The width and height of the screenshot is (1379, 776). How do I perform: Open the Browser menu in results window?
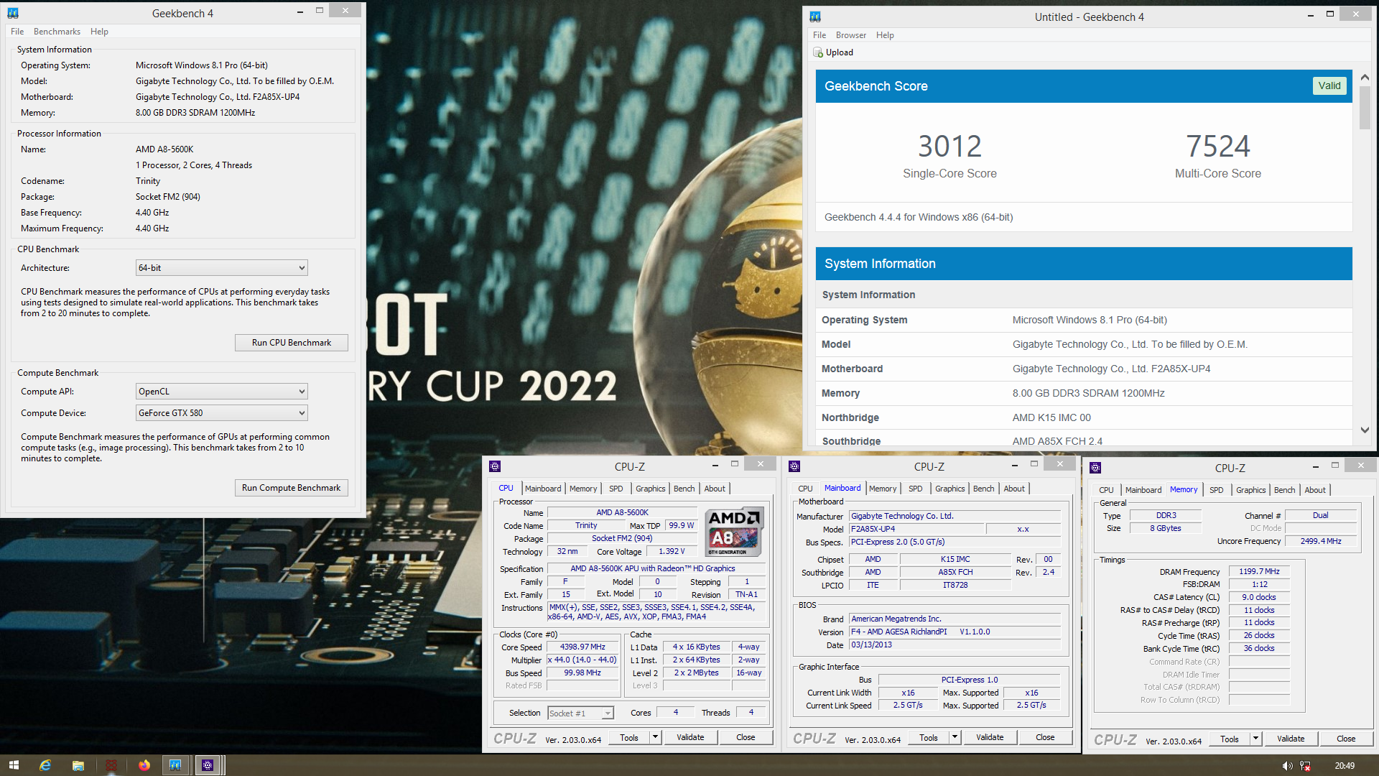coord(851,35)
